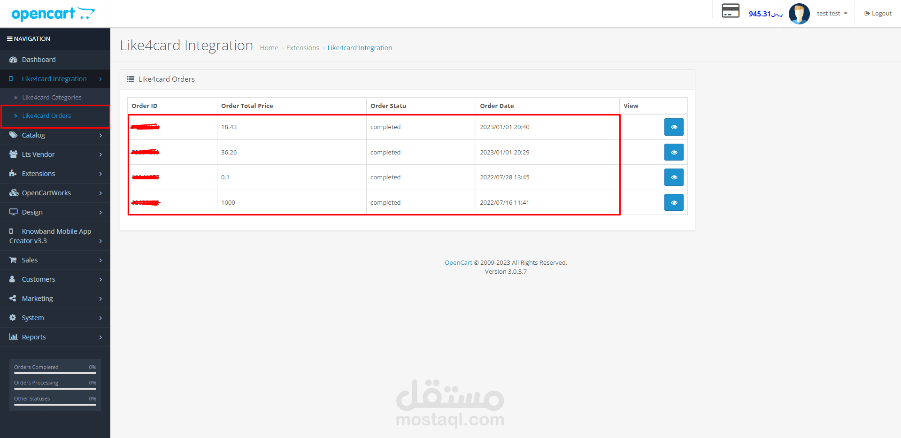
Task: Click the Orders Processing progress bar
Action: pyautogui.click(x=55, y=389)
